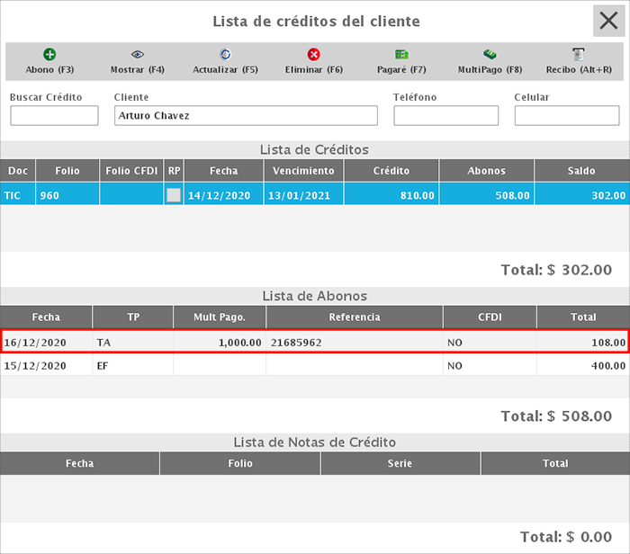
Task: Click the Saldo column header
Action: (x=581, y=171)
